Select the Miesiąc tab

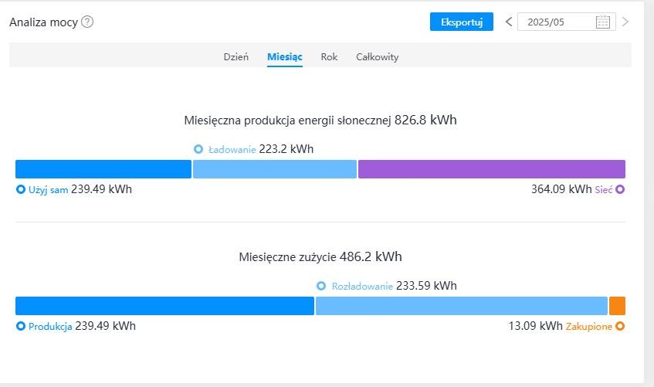(284, 57)
